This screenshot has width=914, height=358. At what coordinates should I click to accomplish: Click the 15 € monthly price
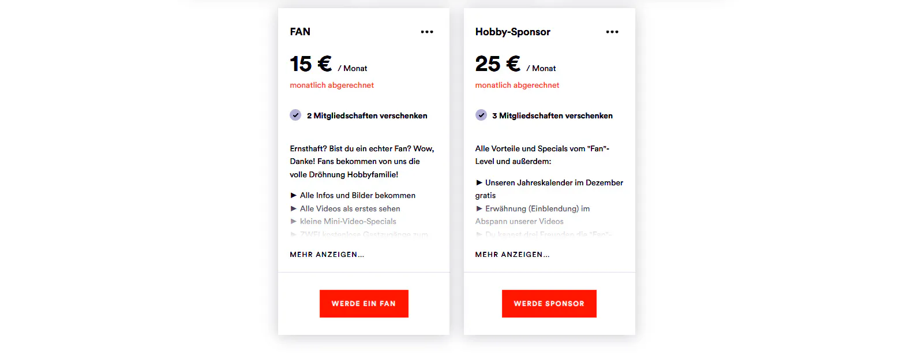311,64
